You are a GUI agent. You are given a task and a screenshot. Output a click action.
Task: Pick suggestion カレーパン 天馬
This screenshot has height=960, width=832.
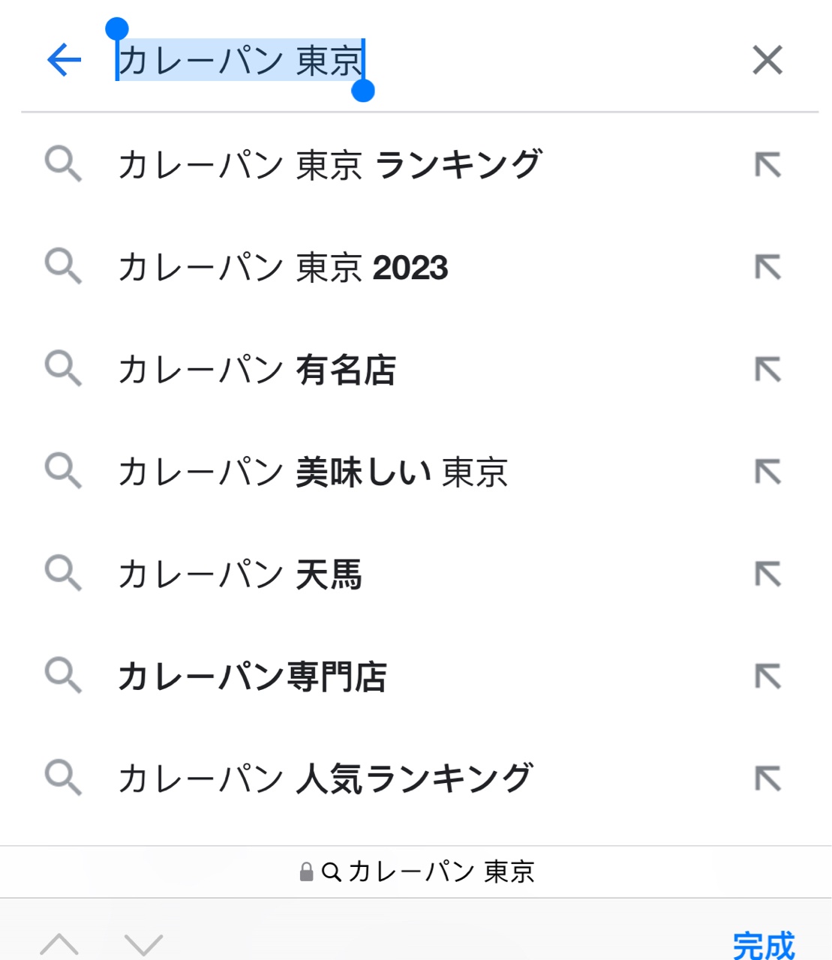(240, 575)
